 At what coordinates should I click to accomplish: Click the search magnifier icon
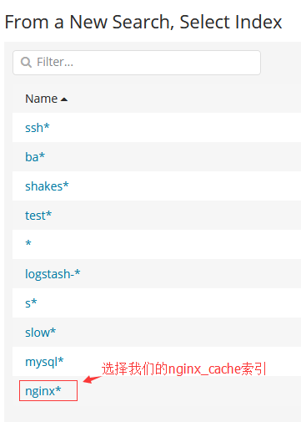click(26, 63)
